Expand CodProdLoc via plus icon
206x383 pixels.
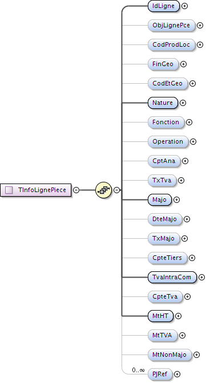(200, 44)
